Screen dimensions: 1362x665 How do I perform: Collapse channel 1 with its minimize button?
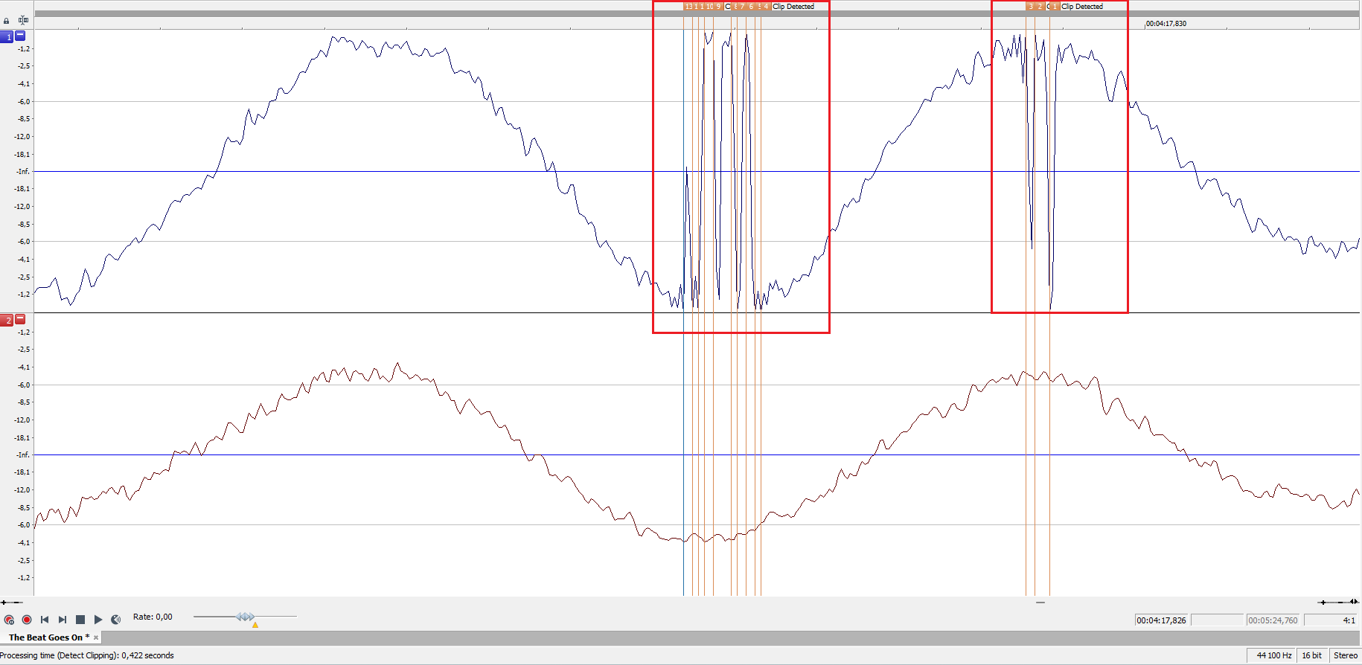pos(21,36)
